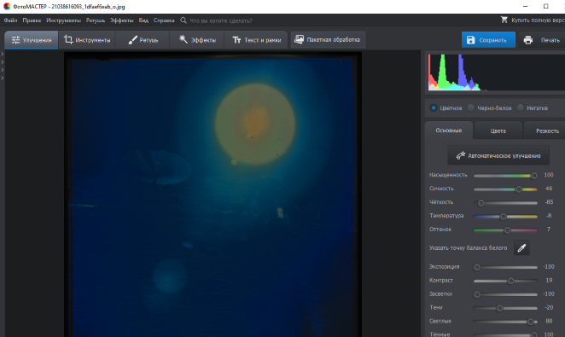Click the white balance eyedropper icon
This screenshot has width=565, height=337.
click(521, 247)
